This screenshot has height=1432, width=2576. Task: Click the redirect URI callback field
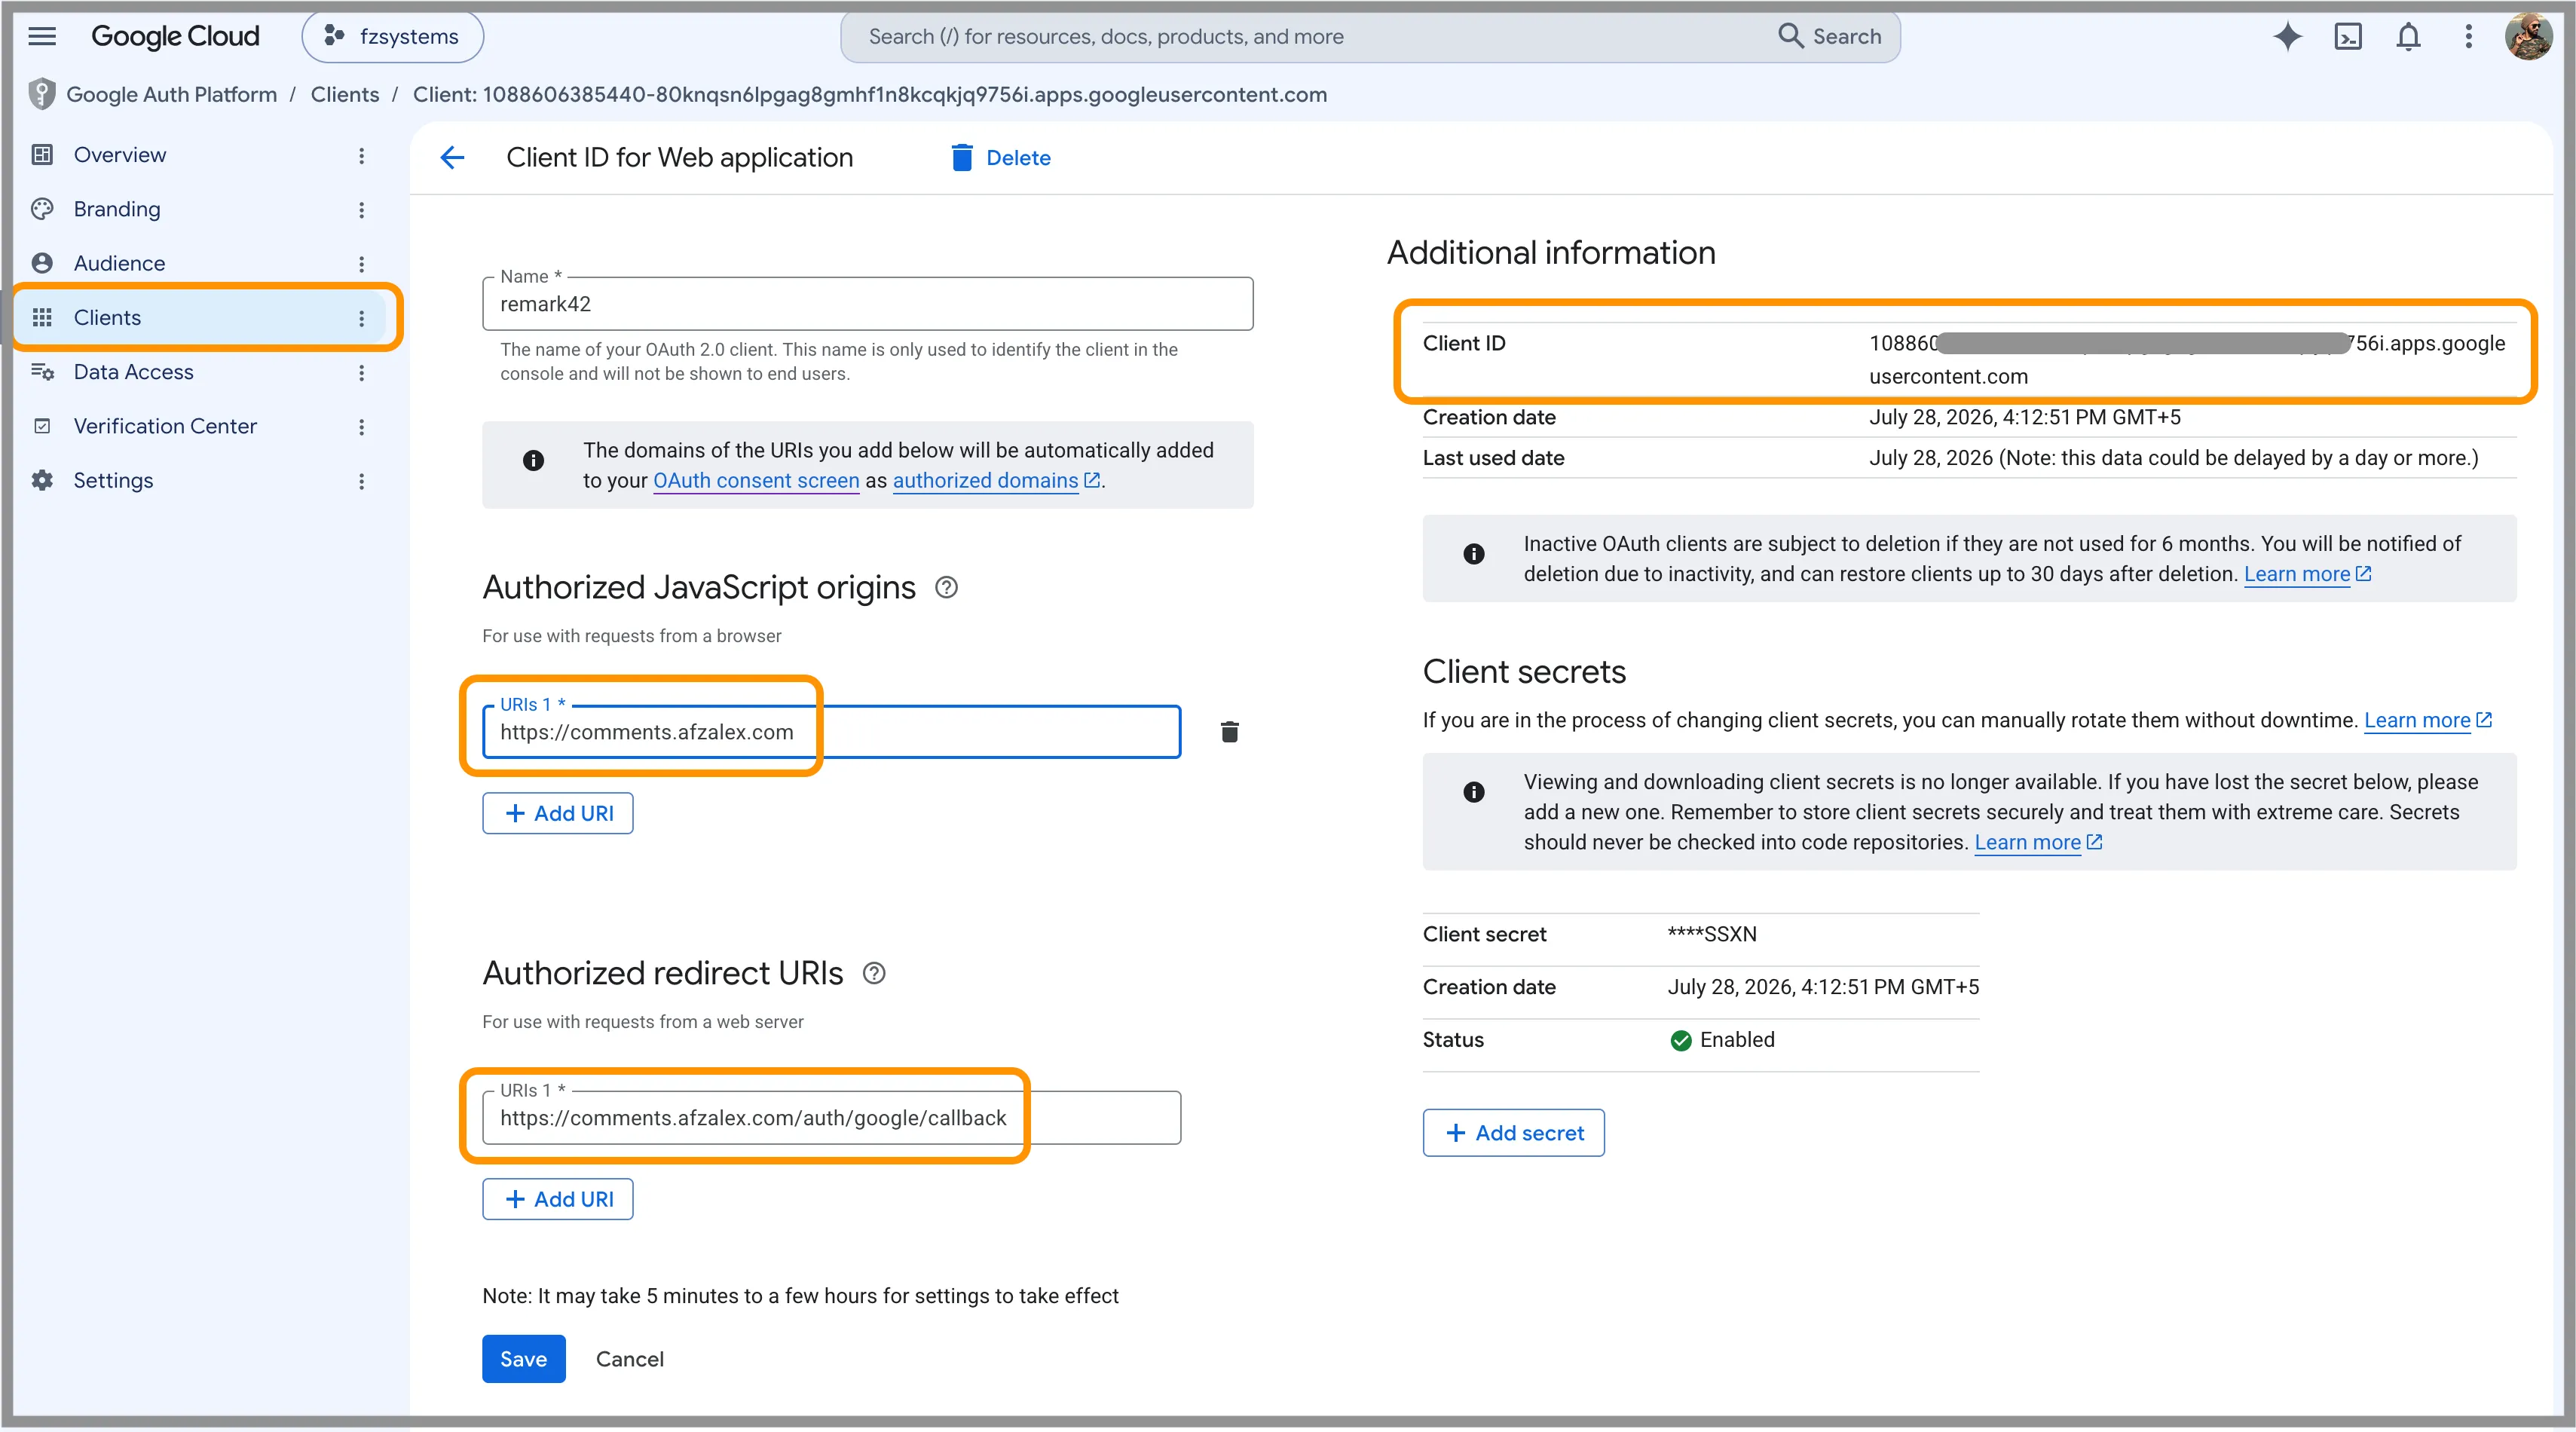point(831,1118)
